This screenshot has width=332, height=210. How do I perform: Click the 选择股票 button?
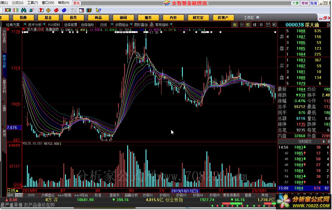click(x=71, y=25)
